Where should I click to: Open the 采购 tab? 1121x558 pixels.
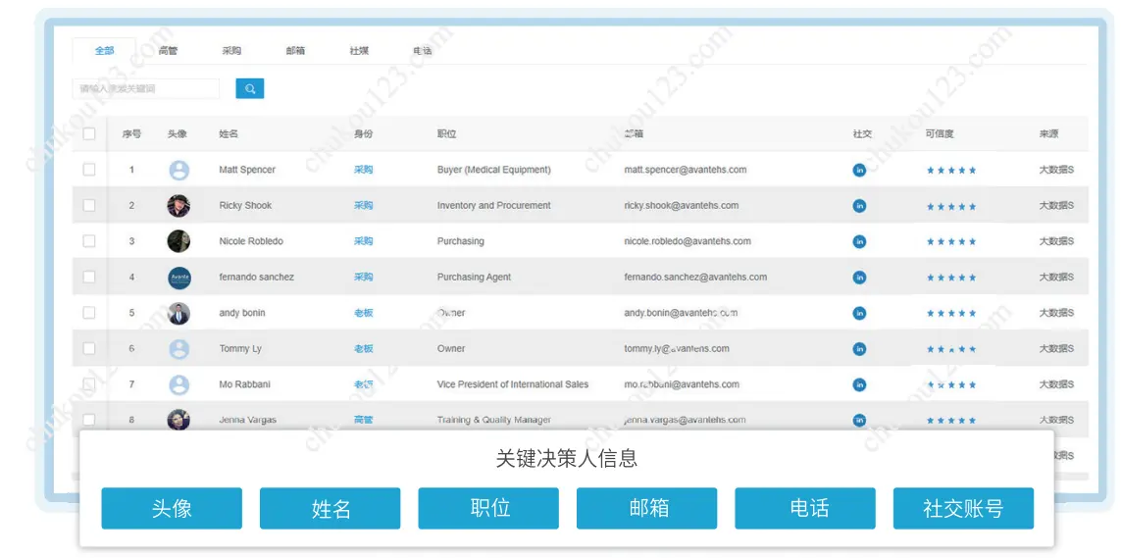231,51
